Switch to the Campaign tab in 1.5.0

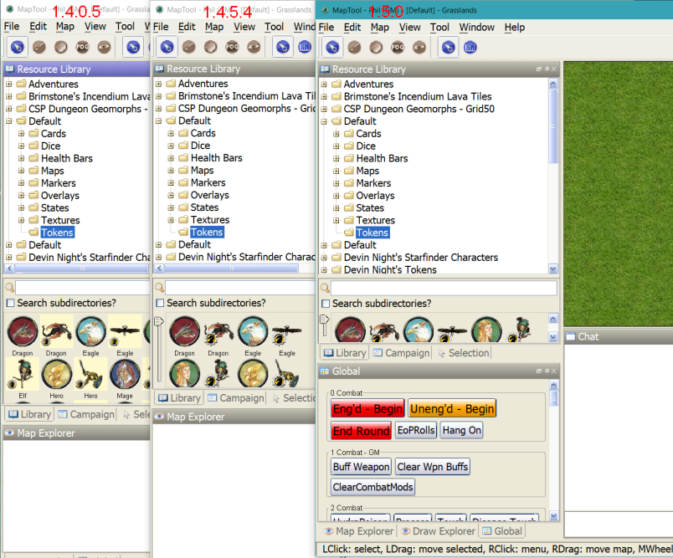click(401, 353)
